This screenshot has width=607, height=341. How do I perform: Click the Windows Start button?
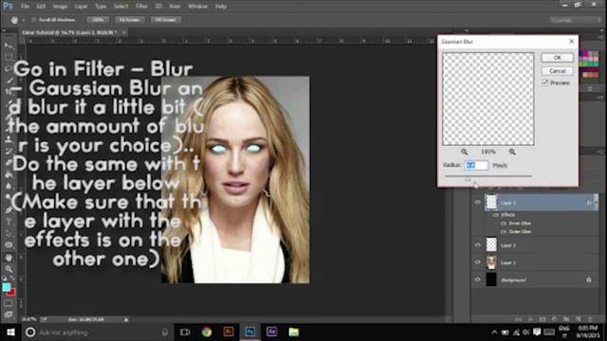pos(10,332)
